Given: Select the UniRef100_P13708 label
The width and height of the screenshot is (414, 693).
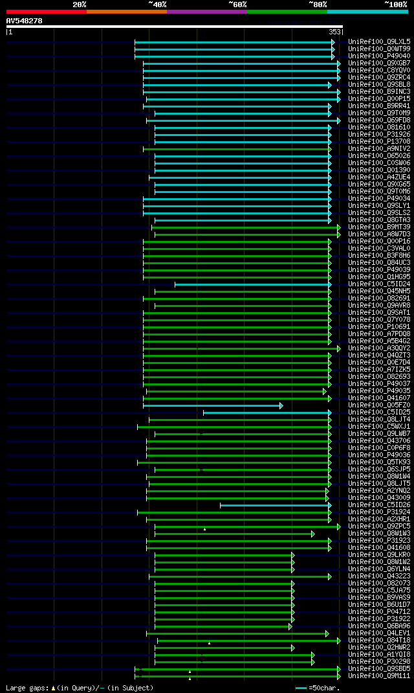Looking at the screenshot, I should point(379,141).
